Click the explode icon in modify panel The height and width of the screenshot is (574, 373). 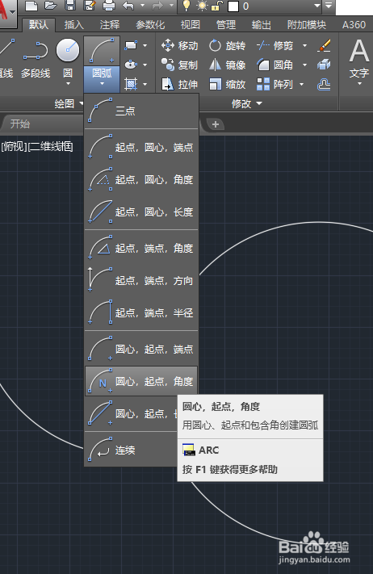(x=324, y=65)
